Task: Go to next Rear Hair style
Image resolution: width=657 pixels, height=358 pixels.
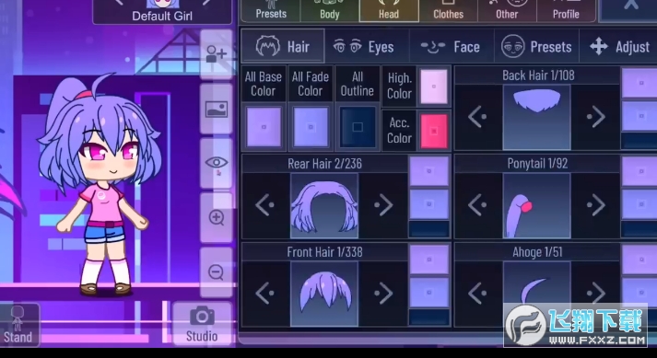Action: tap(384, 205)
